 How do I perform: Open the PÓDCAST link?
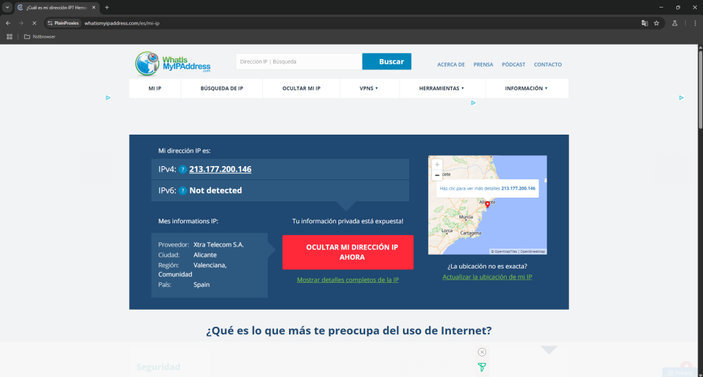click(x=514, y=65)
